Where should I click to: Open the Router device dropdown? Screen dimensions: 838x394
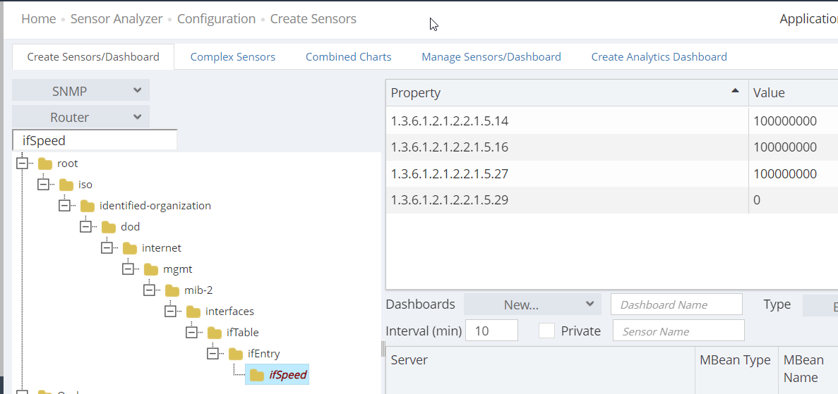click(x=80, y=117)
